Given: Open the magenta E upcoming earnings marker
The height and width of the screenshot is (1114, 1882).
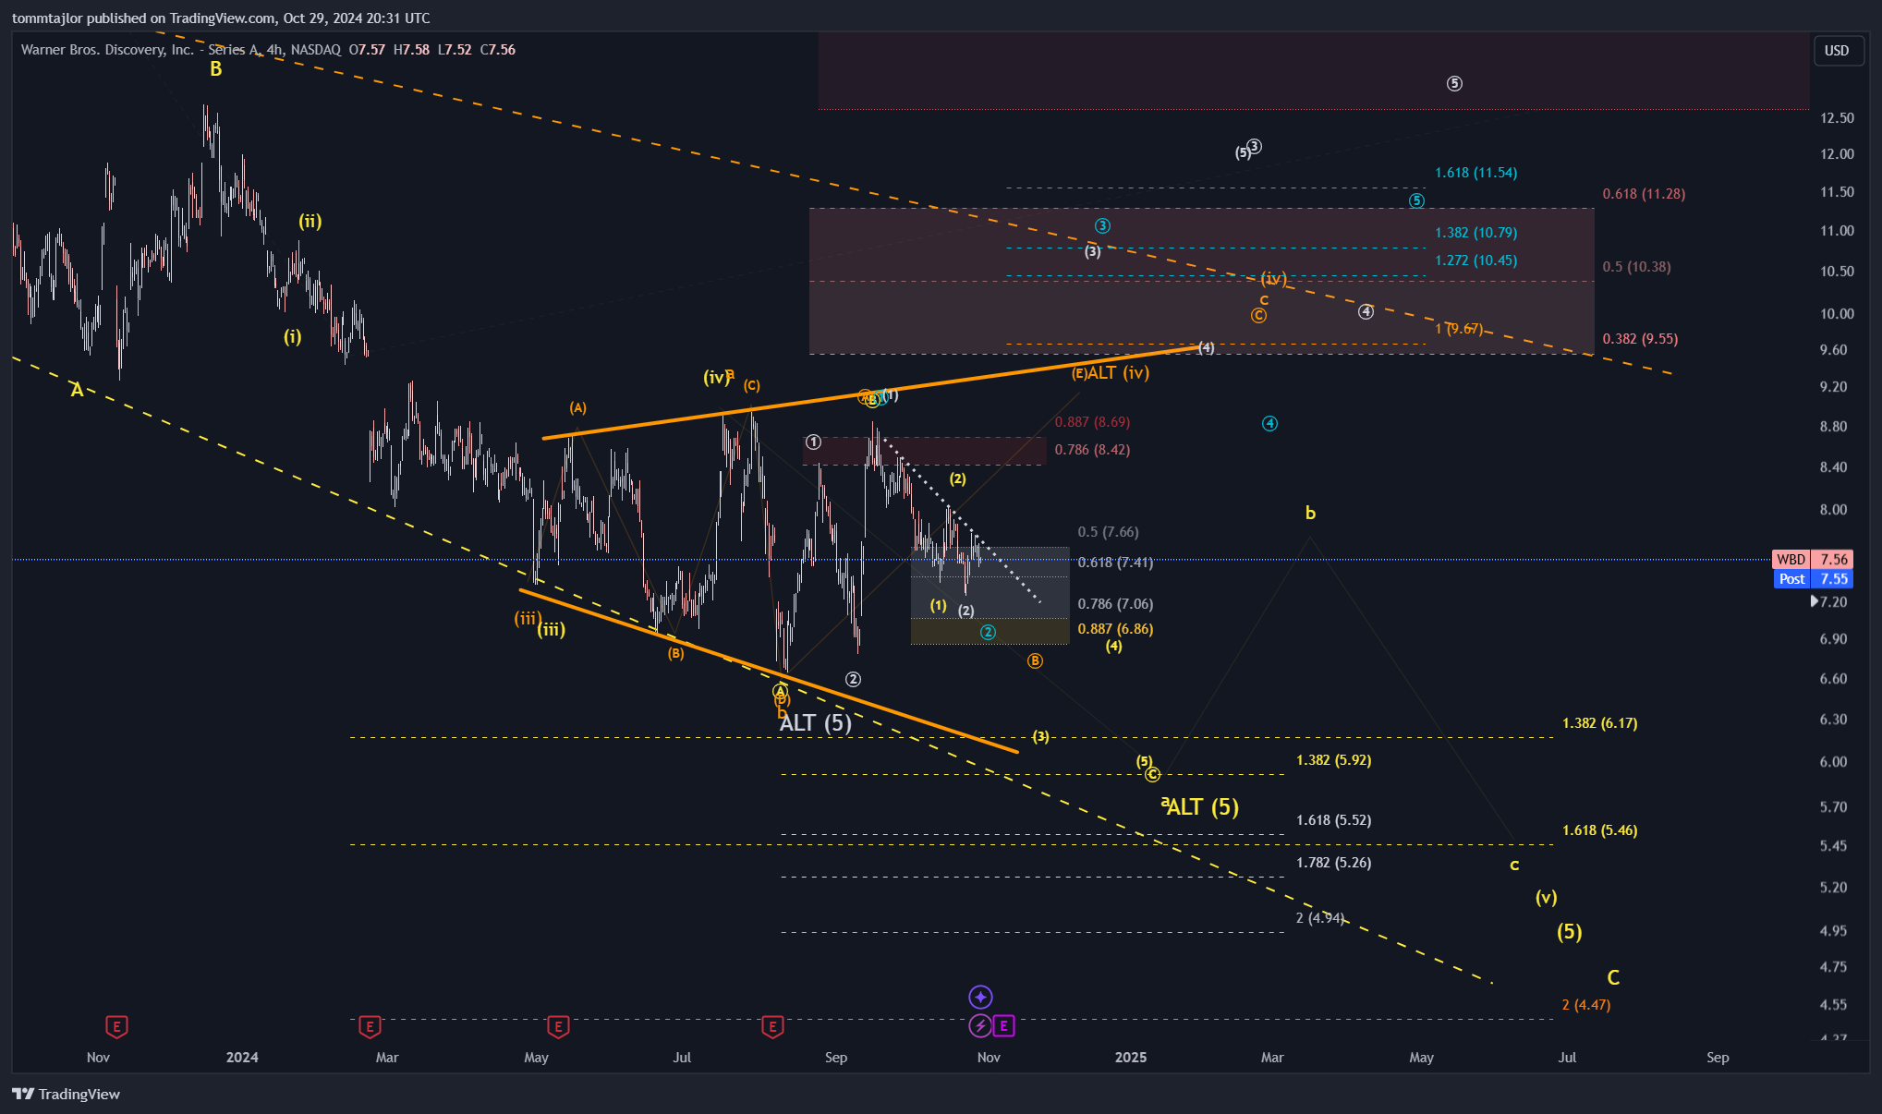Looking at the screenshot, I should tap(1004, 1025).
